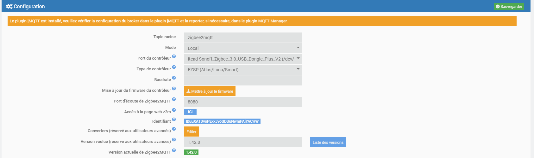Click the download icon in firmware button
534x158 pixels.
(x=188, y=91)
